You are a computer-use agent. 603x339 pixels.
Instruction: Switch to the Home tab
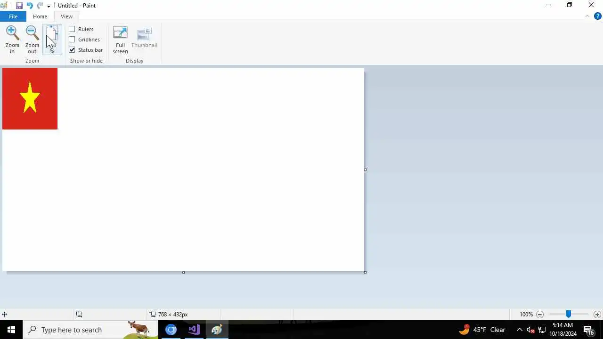[x=40, y=16]
